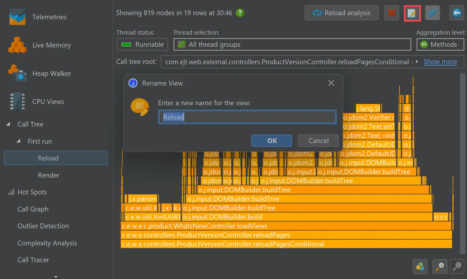
Task: Click the new view name input field
Action: coord(247,117)
